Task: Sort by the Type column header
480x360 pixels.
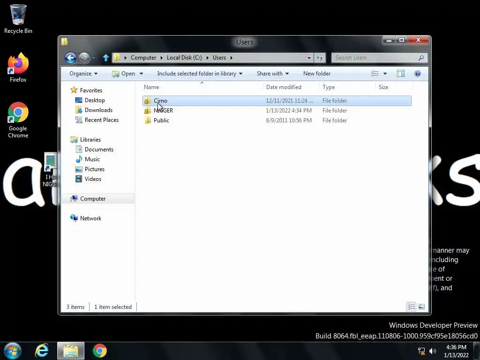Action: pyautogui.click(x=347, y=87)
